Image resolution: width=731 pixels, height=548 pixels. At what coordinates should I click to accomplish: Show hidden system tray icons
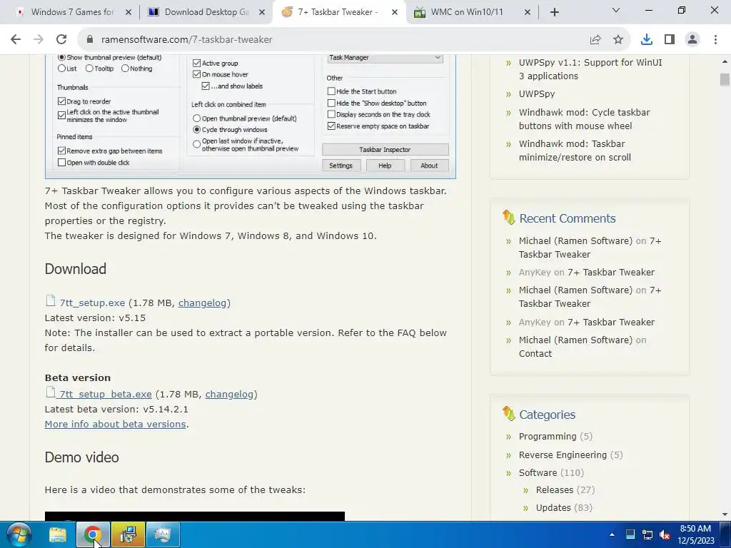coord(612,535)
